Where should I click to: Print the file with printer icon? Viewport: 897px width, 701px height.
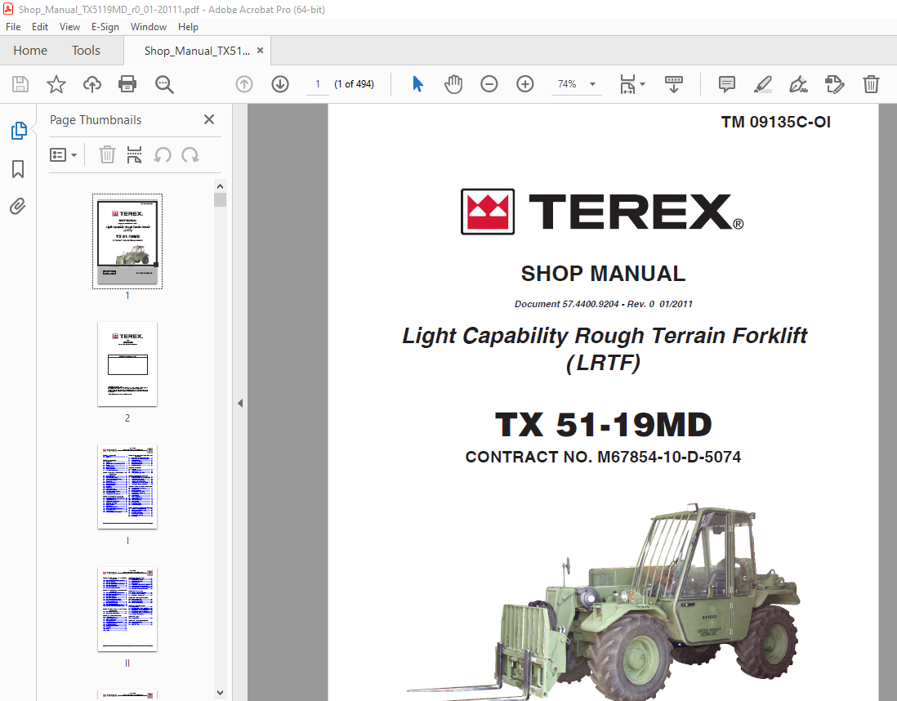coord(127,84)
